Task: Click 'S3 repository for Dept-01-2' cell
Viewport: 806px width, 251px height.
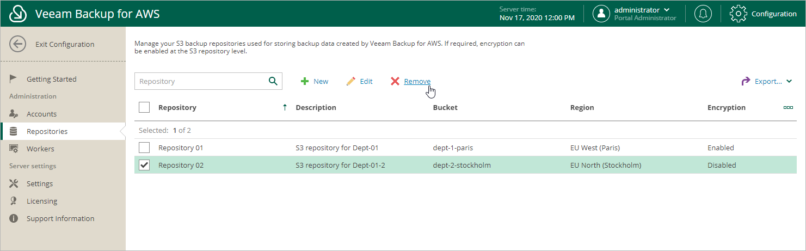Action: pos(340,165)
